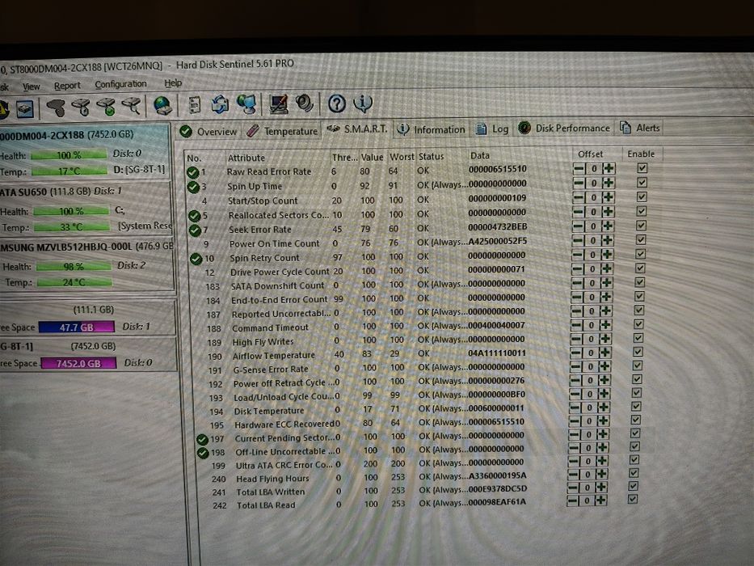Click the blue refresh arrows toolbar icon
Viewport: 754px width, 566px height.
[221, 104]
